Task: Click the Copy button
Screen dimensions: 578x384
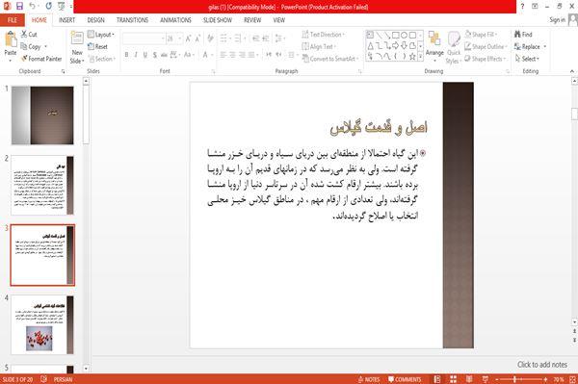Action: tap(31, 47)
